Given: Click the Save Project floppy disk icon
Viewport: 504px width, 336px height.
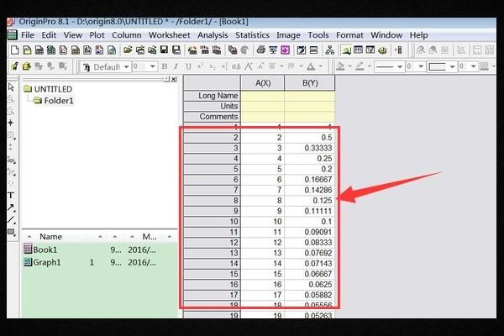Looking at the screenshot, I should (165, 50).
